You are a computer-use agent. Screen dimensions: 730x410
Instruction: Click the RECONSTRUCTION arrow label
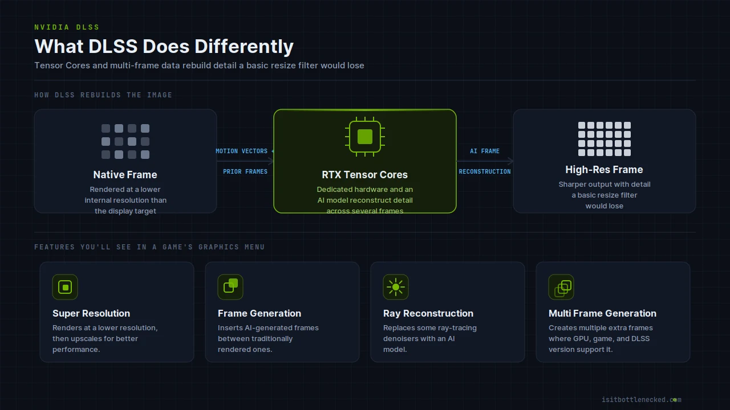click(x=485, y=171)
